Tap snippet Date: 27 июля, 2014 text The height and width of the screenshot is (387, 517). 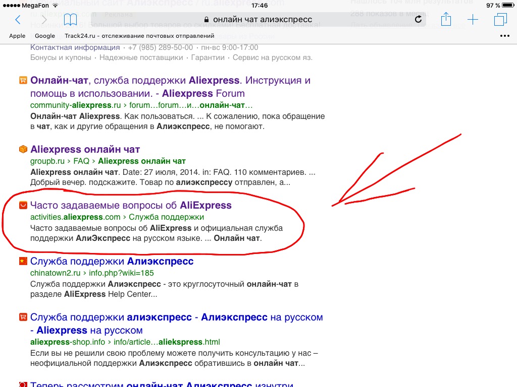click(161, 172)
